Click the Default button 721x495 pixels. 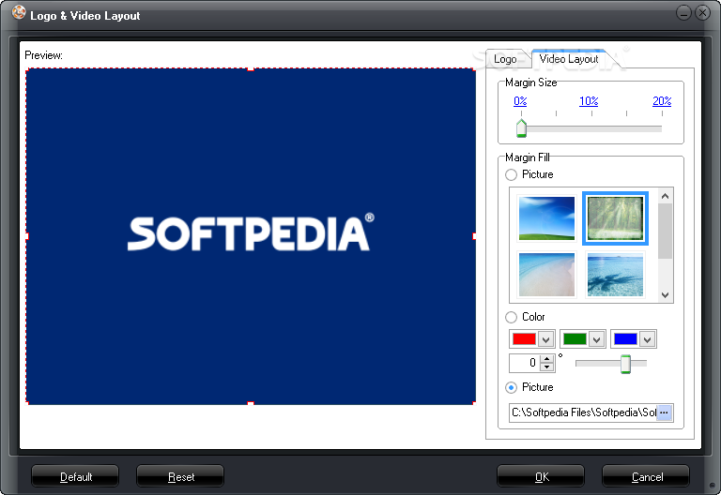(x=75, y=476)
